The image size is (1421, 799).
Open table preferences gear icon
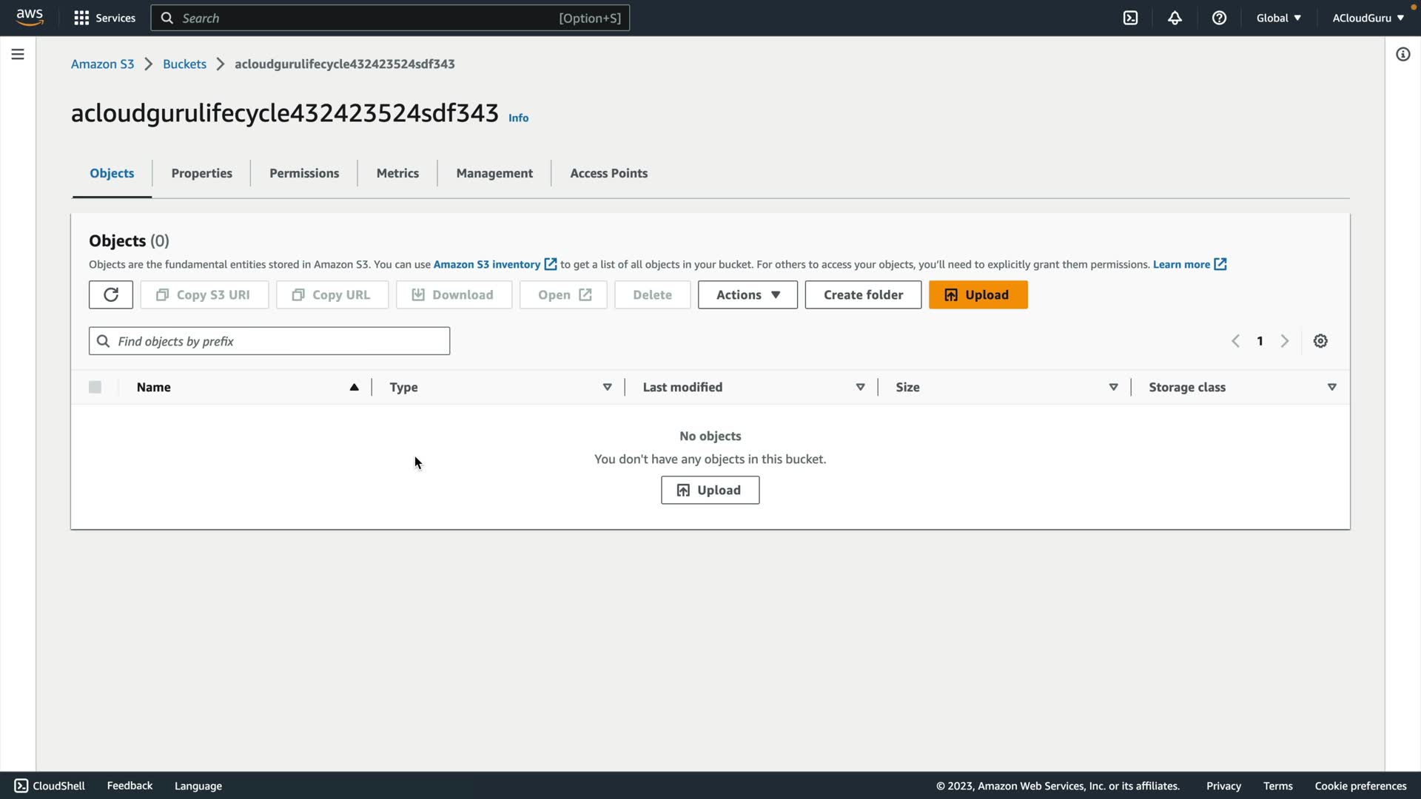click(x=1320, y=341)
